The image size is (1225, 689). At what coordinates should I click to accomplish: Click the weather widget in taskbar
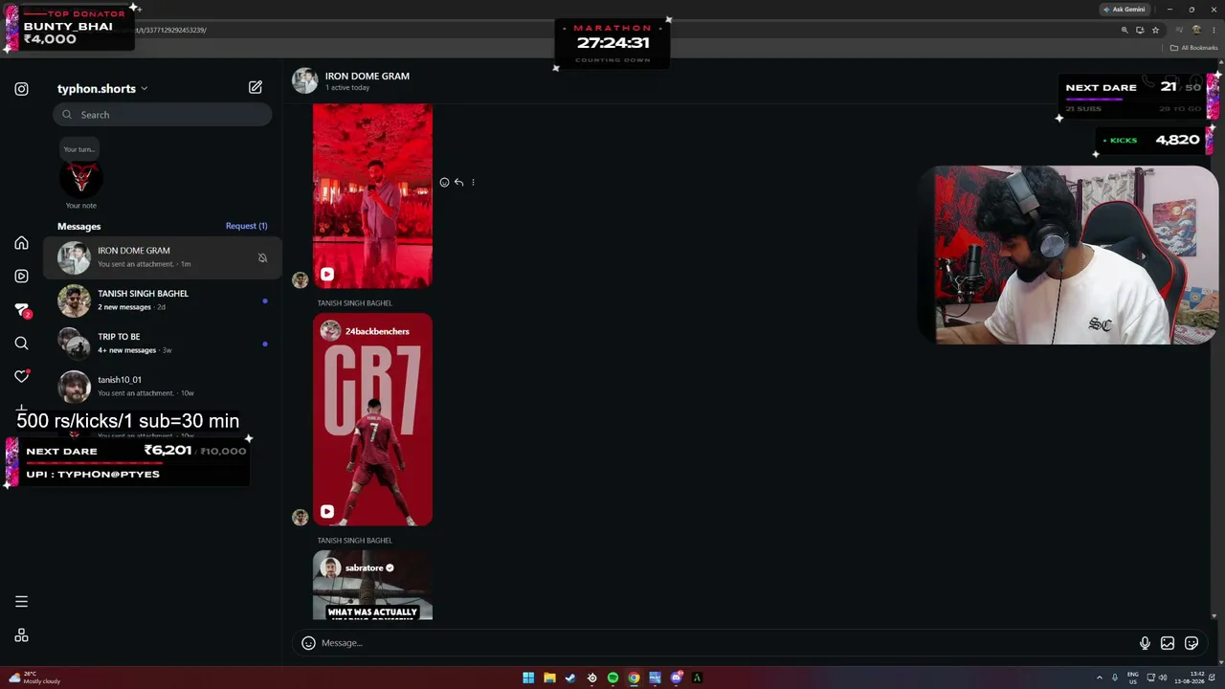coord(34,678)
